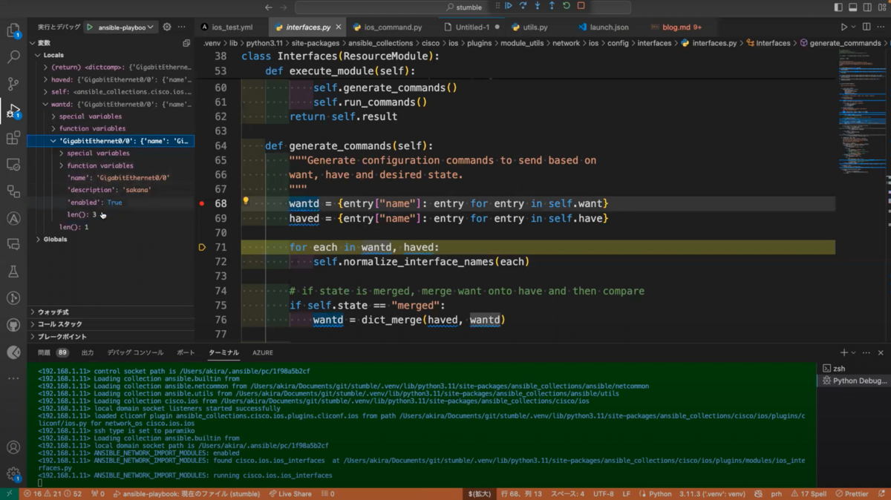Open the Extensions view icon

(13, 138)
